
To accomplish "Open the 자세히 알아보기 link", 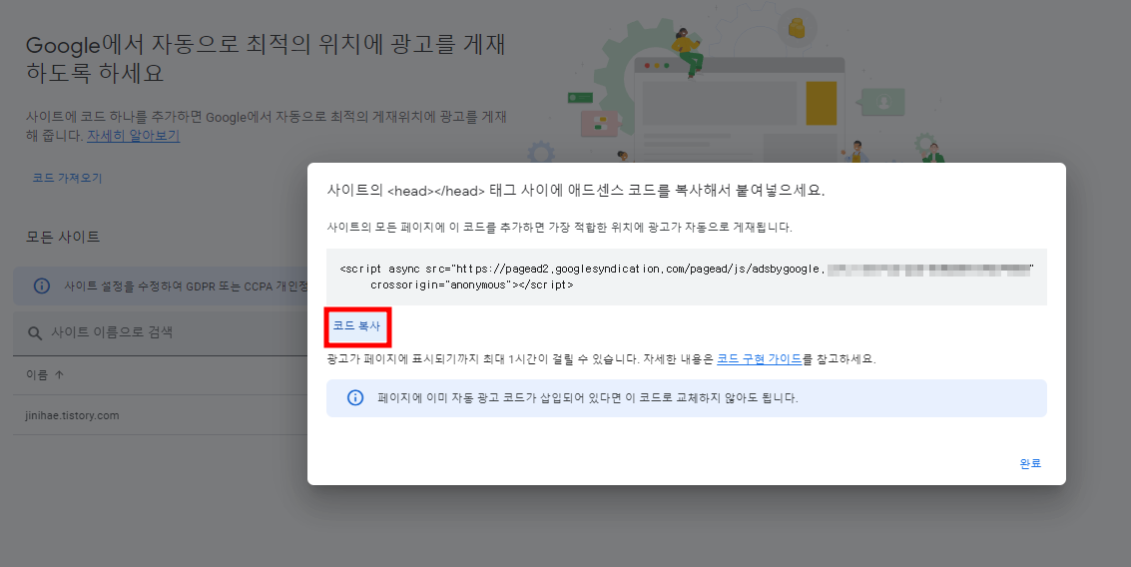I will click(134, 135).
